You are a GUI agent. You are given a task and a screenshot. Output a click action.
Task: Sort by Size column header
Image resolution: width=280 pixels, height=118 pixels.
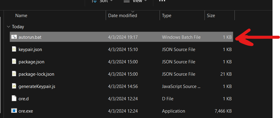coord(211,16)
